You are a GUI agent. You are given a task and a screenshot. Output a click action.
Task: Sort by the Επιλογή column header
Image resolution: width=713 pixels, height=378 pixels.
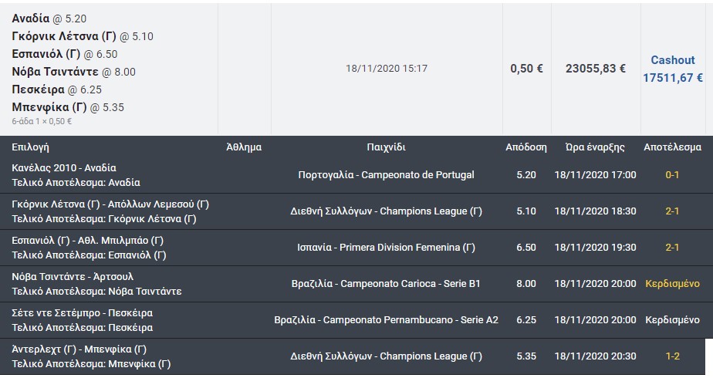pyautogui.click(x=31, y=147)
